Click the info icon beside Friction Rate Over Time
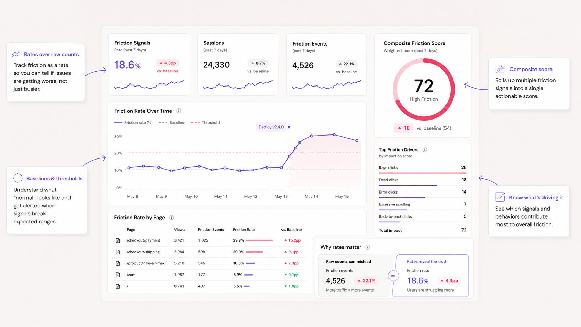581x327 pixels. pyautogui.click(x=179, y=111)
